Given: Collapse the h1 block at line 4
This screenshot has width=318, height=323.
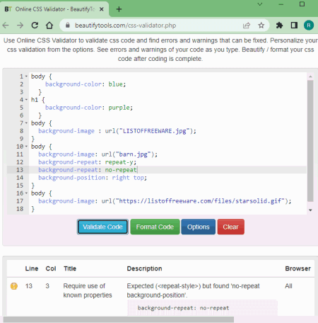Looking at the screenshot, I should click(x=26, y=100).
